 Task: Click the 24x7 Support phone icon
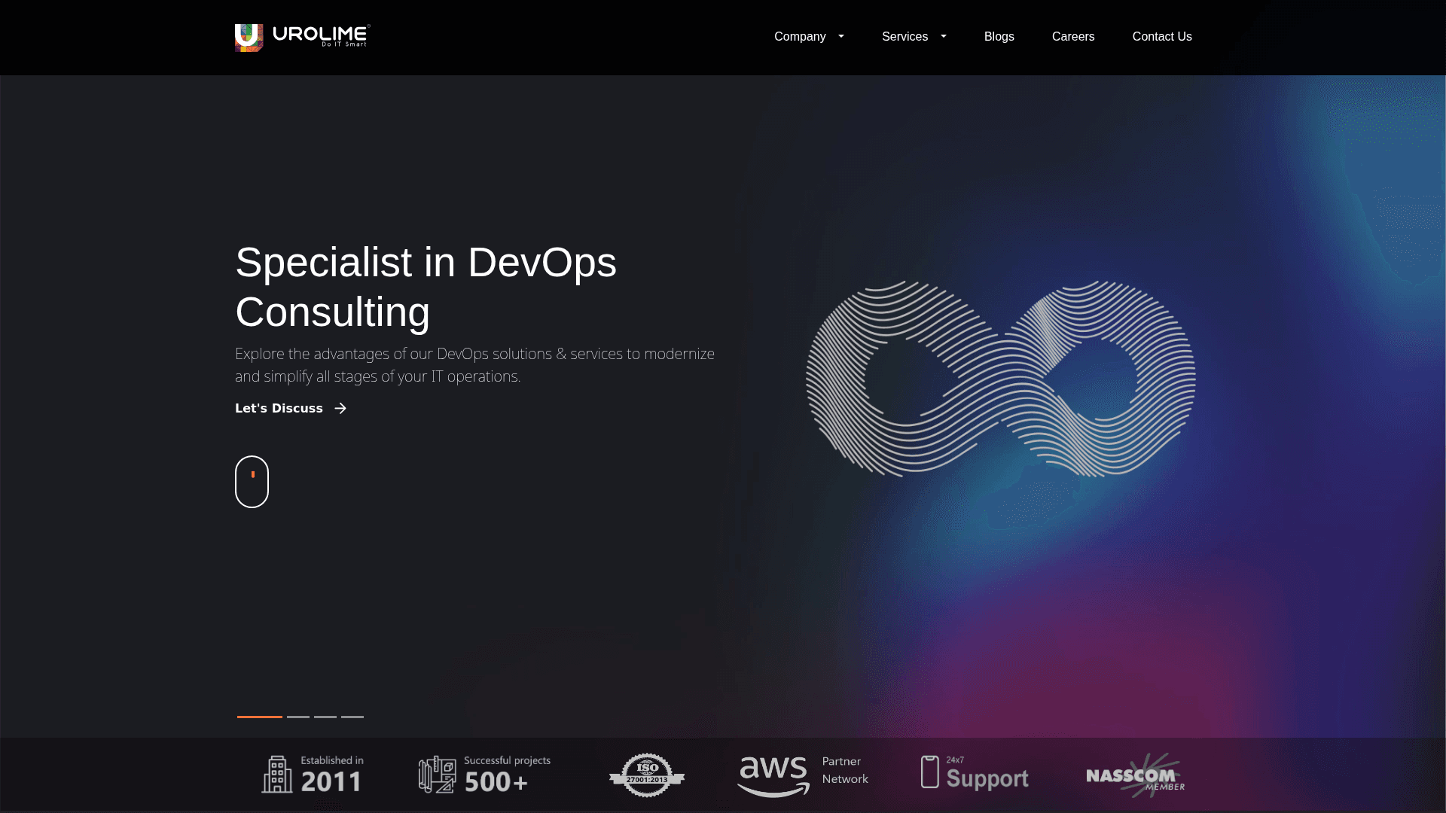(x=929, y=772)
